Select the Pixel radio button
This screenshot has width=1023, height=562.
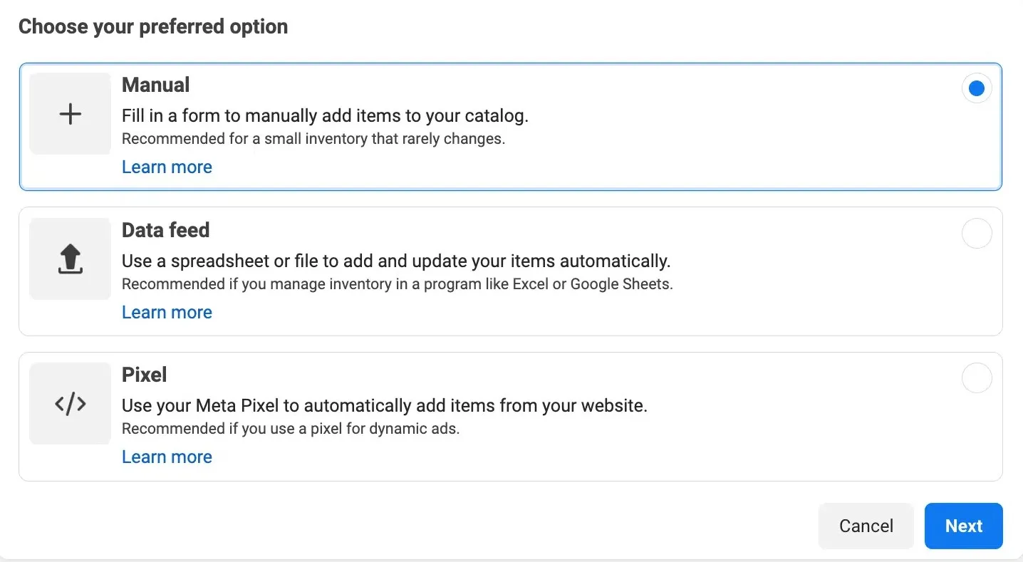977,378
